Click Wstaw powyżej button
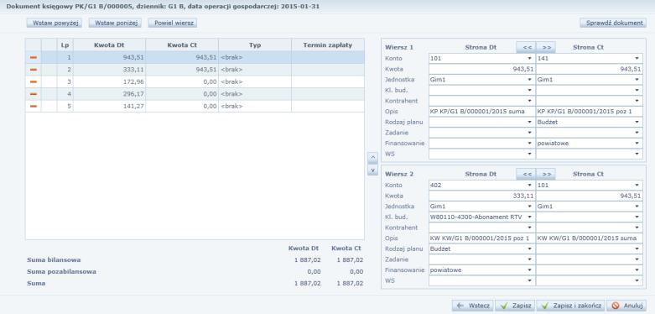This screenshot has height=314, width=655. (55, 23)
